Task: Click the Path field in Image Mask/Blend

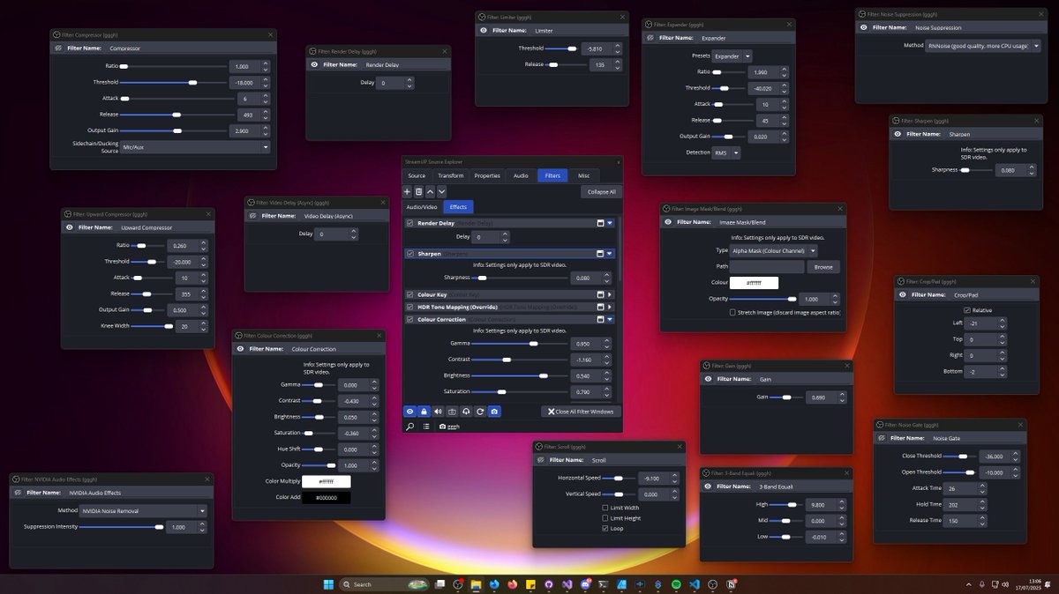Action: [767, 266]
